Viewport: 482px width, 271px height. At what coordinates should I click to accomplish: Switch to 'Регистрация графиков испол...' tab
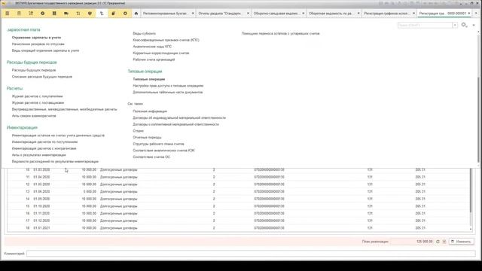(x=386, y=14)
